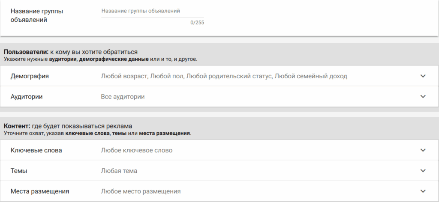Click the bold 'Контент:' section heading

point(17,126)
